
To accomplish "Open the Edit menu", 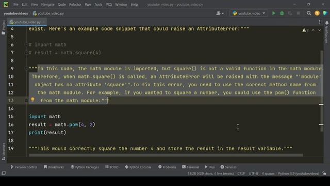I will 25,5.
